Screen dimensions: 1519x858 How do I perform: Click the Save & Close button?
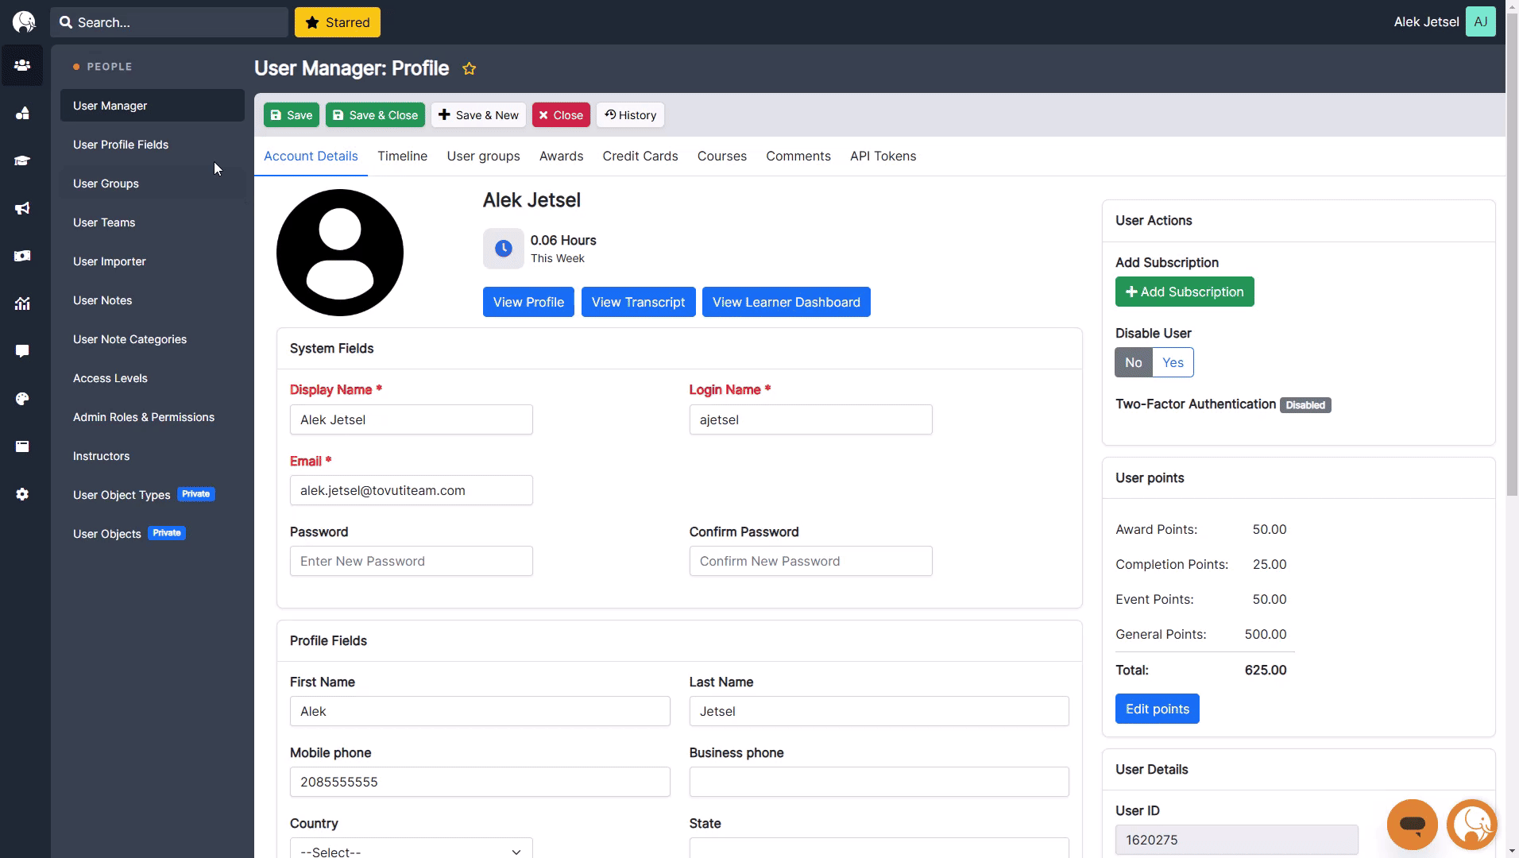(x=375, y=115)
